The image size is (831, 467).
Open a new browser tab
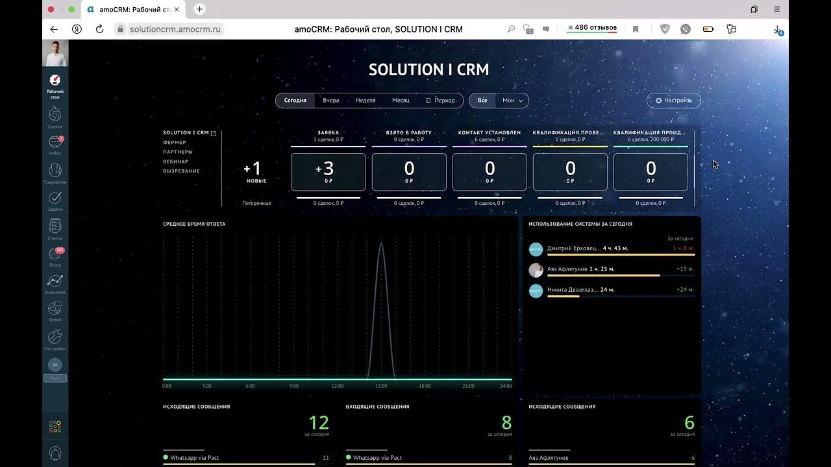[x=199, y=9]
